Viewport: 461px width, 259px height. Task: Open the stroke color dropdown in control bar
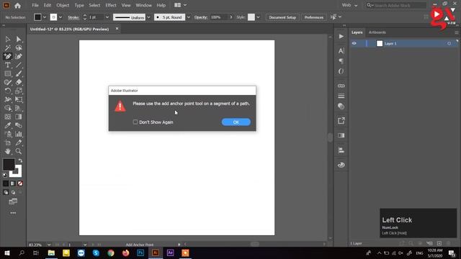(61, 17)
